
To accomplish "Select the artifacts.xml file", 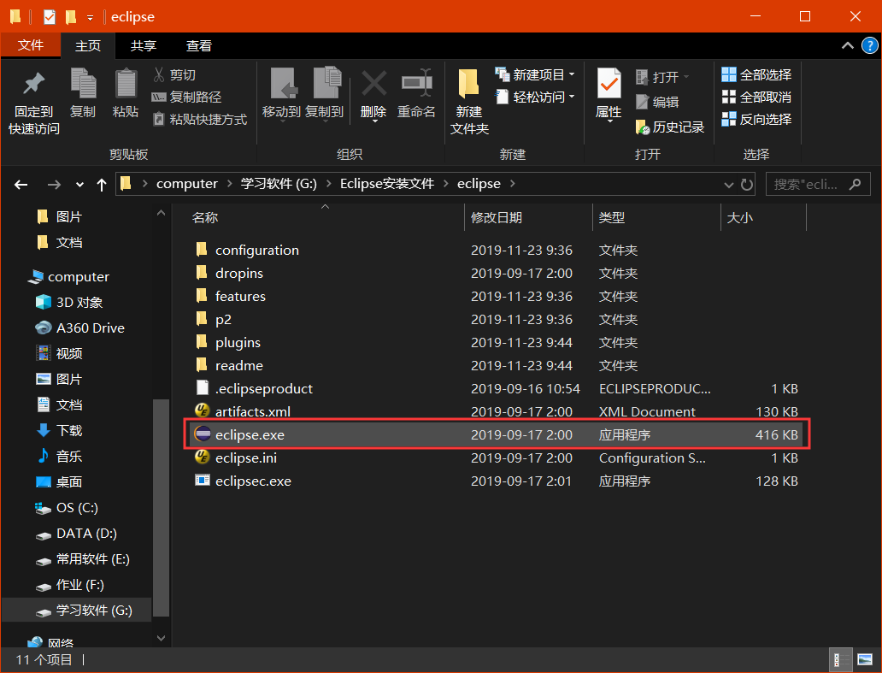I will 497,411.
